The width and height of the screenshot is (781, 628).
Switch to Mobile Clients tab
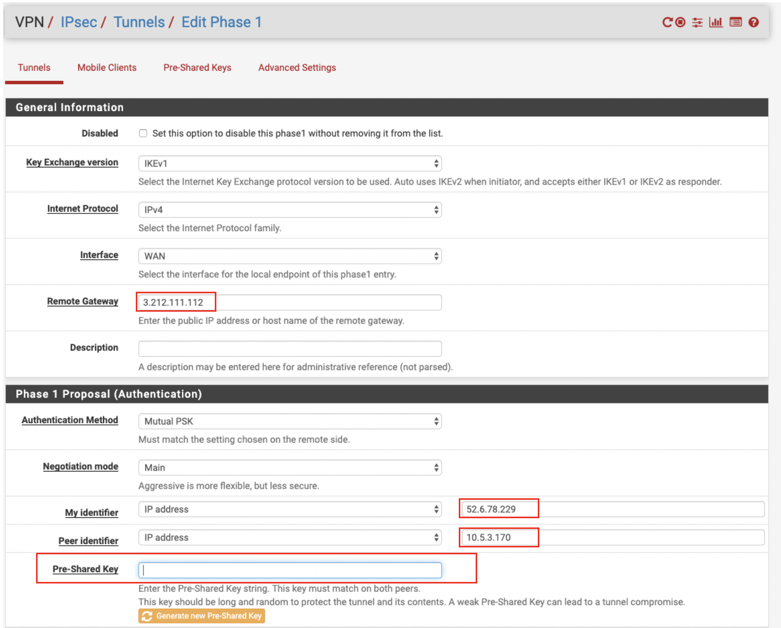(107, 68)
